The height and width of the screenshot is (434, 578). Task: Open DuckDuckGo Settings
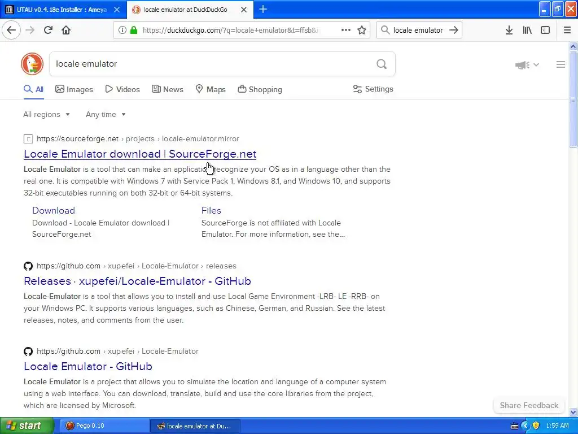(373, 89)
